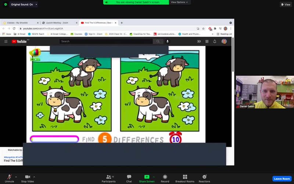Image resolution: width=294 pixels, height=184 pixels.
Task: Open the servicedesk.alsiraat bookmark
Action: point(165,34)
